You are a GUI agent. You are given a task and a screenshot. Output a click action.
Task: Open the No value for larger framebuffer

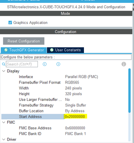tap(67, 100)
